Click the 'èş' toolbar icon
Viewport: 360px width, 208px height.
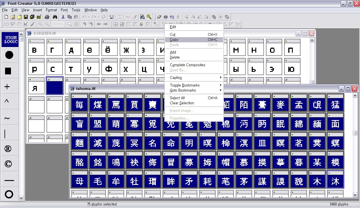(x=172, y=17)
